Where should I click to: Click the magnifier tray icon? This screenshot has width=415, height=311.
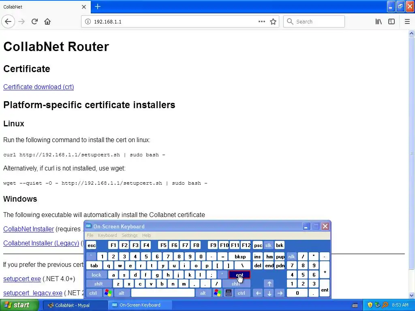(x=385, y=305)
